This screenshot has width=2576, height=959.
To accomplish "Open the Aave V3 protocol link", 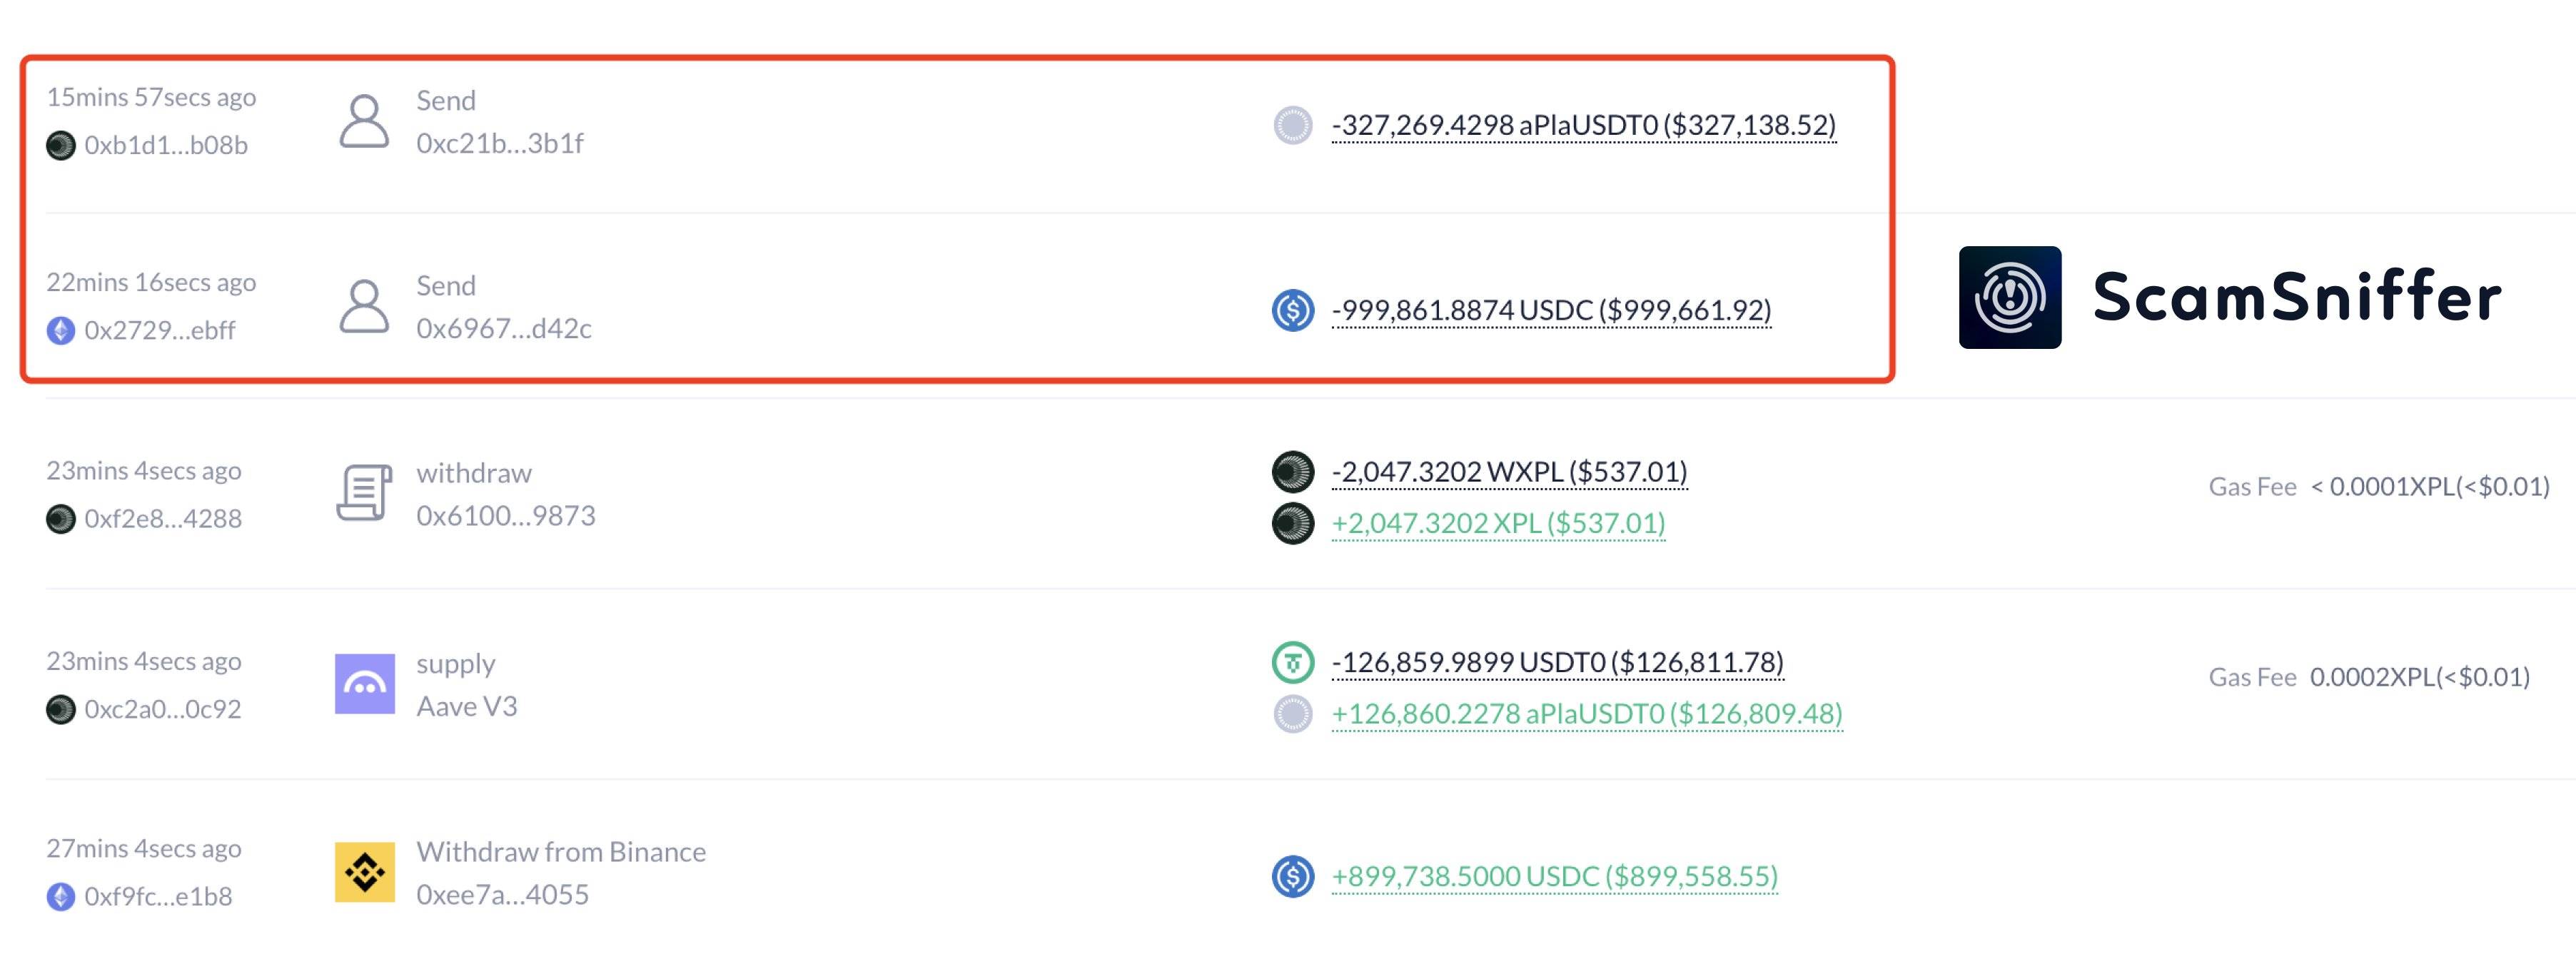I will point(466,707).
